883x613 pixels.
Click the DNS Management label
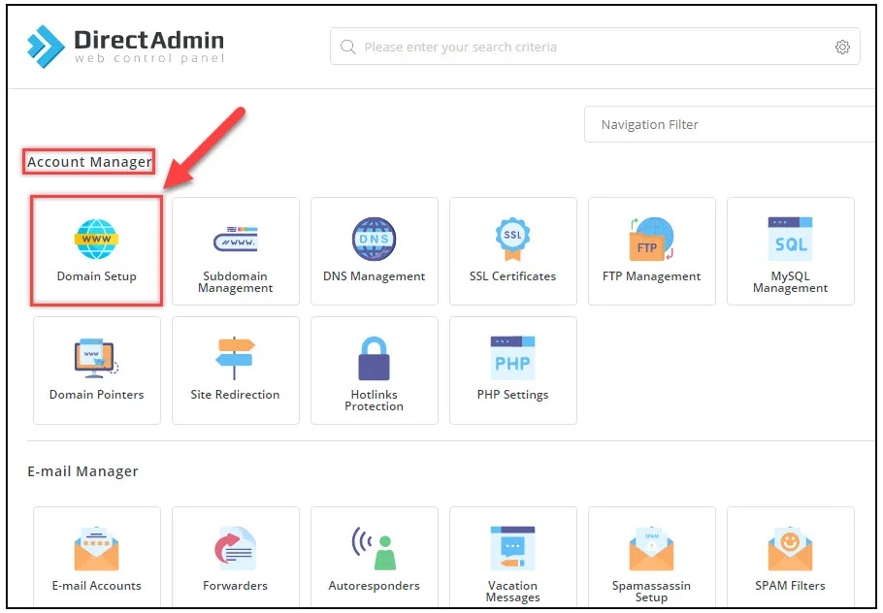point(374,276)
